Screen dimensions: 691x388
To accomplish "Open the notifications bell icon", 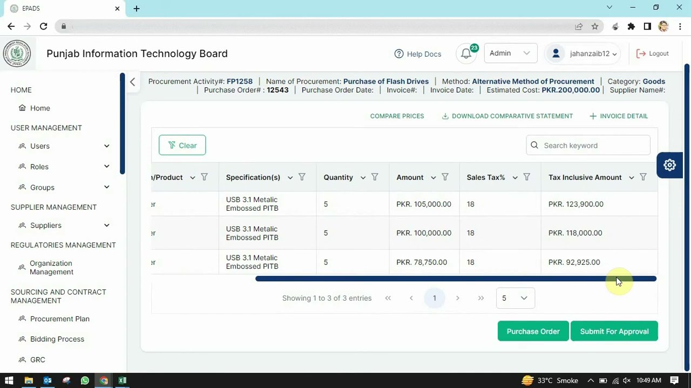I will (466, 53).
